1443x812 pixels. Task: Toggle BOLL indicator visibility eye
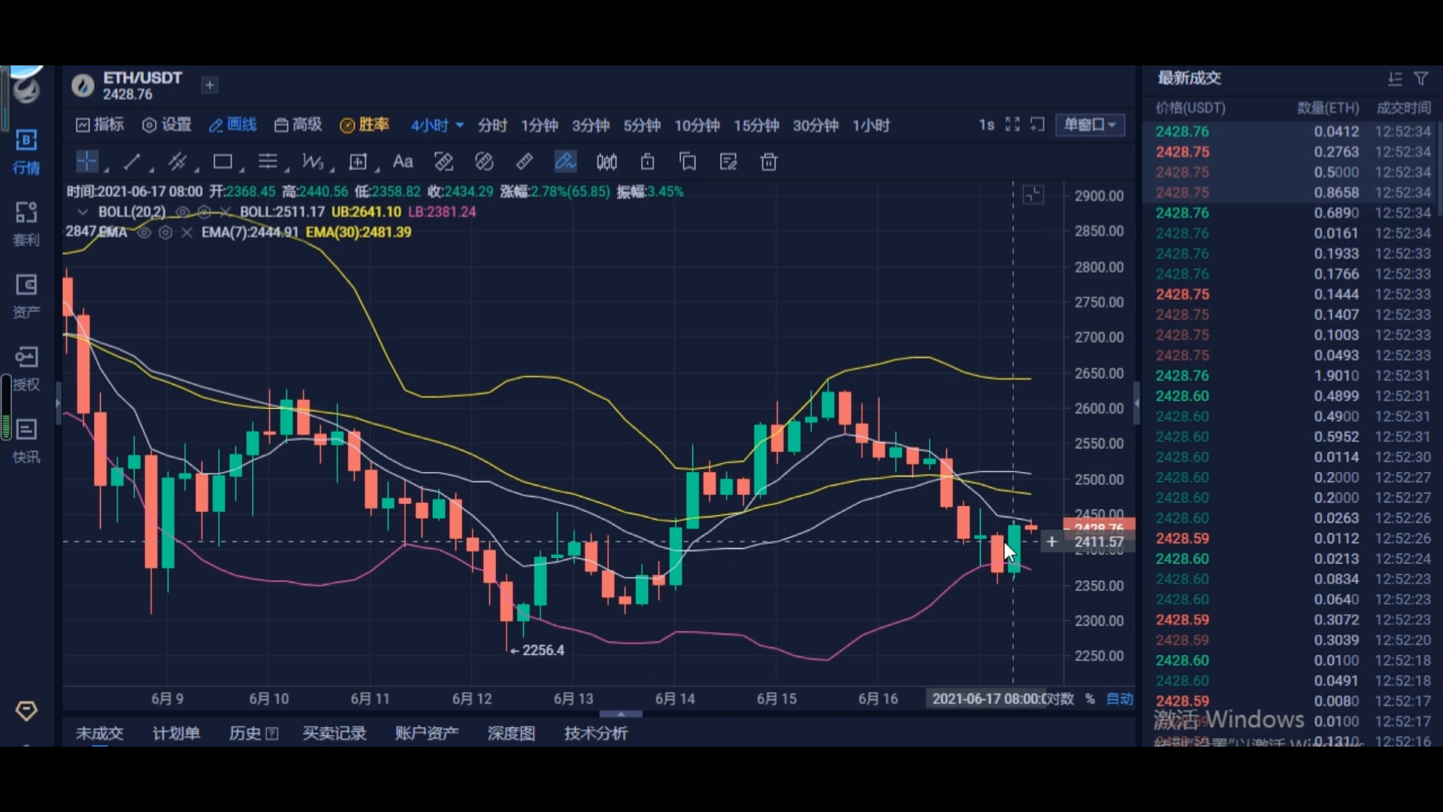pos(183,212)
